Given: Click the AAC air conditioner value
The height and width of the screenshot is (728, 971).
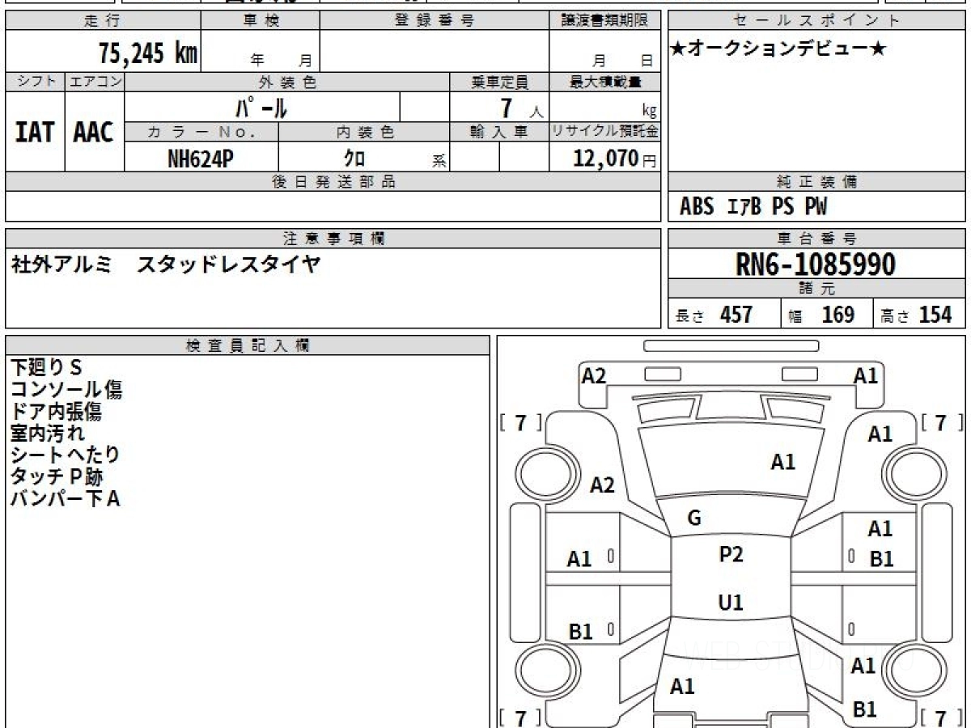Looking at the screenshot, I should tap(94, 133).
